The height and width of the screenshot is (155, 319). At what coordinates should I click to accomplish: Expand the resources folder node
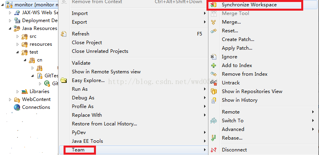(x=18, y=44)
